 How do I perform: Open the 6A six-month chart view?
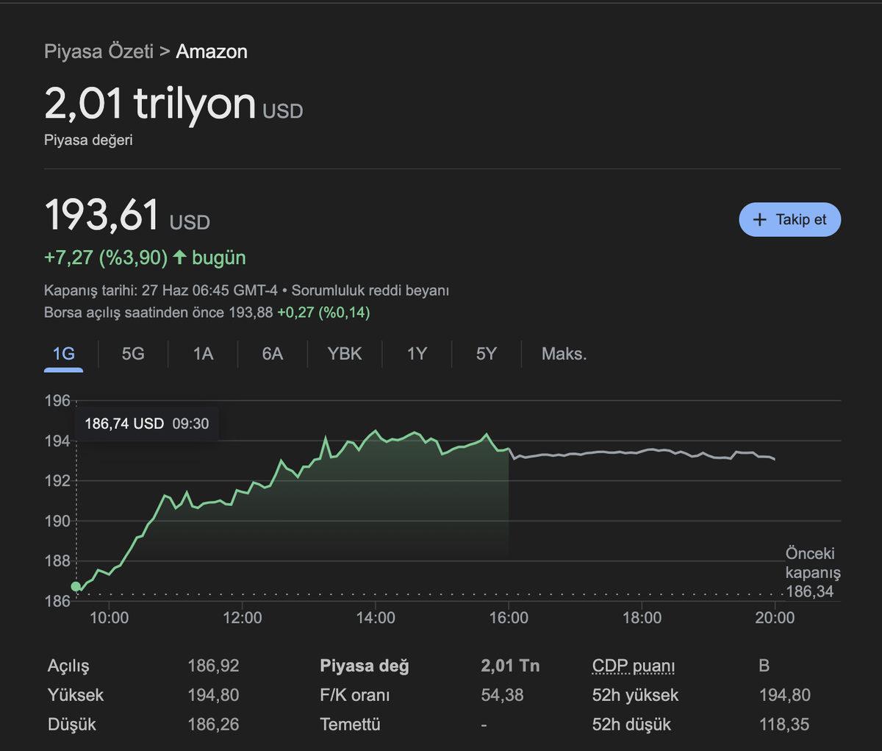click(x=273, y=354)
